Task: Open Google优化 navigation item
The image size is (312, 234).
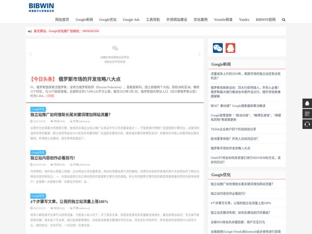Action: [108, 19]
